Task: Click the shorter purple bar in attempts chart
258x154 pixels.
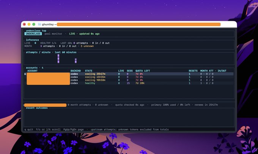Action: pos(76,61)
